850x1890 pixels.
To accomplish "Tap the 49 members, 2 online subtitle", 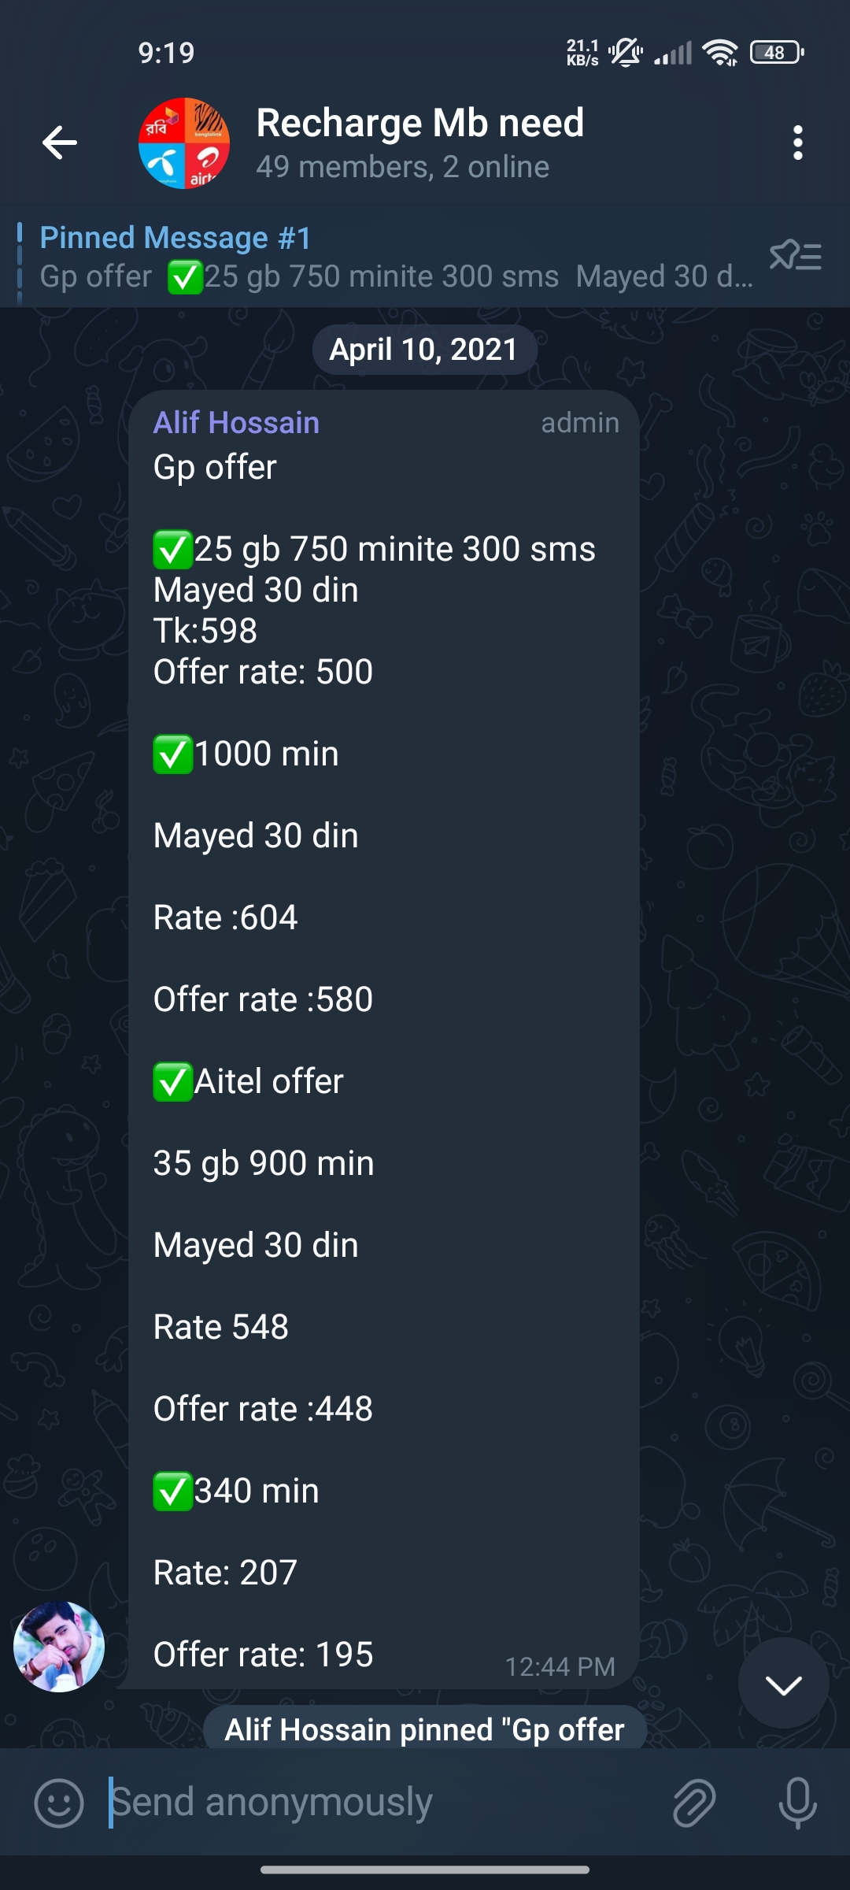I will 402,167.
